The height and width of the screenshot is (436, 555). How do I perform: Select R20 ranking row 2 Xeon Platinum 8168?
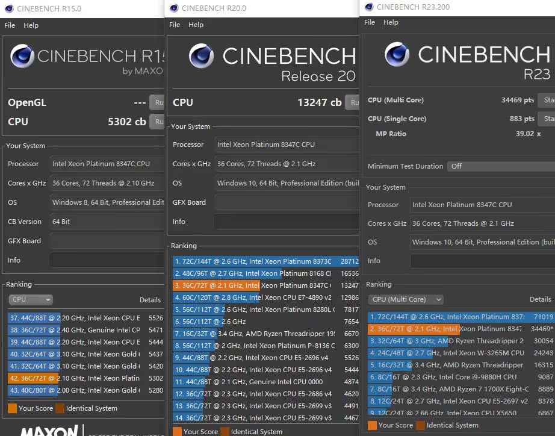[266, 273]
